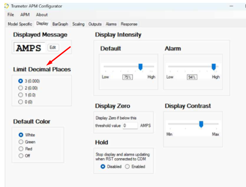Turn default color Off
Viewport: 246px width, 187px height.
pyautogui.click(x=24, y=156)
